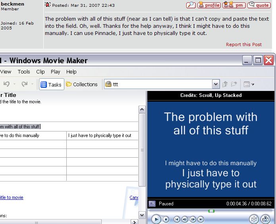Minimize the Windows Movie Maker window
Viewport: 276px width, 224px height.
pos(247,60)
